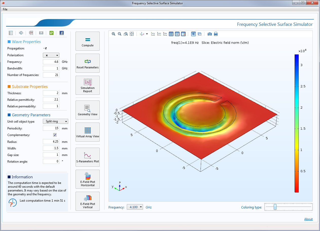This screenshot has height=231, width=320.
Task: Click the zoom extents icon
Action: click(132, 34)
